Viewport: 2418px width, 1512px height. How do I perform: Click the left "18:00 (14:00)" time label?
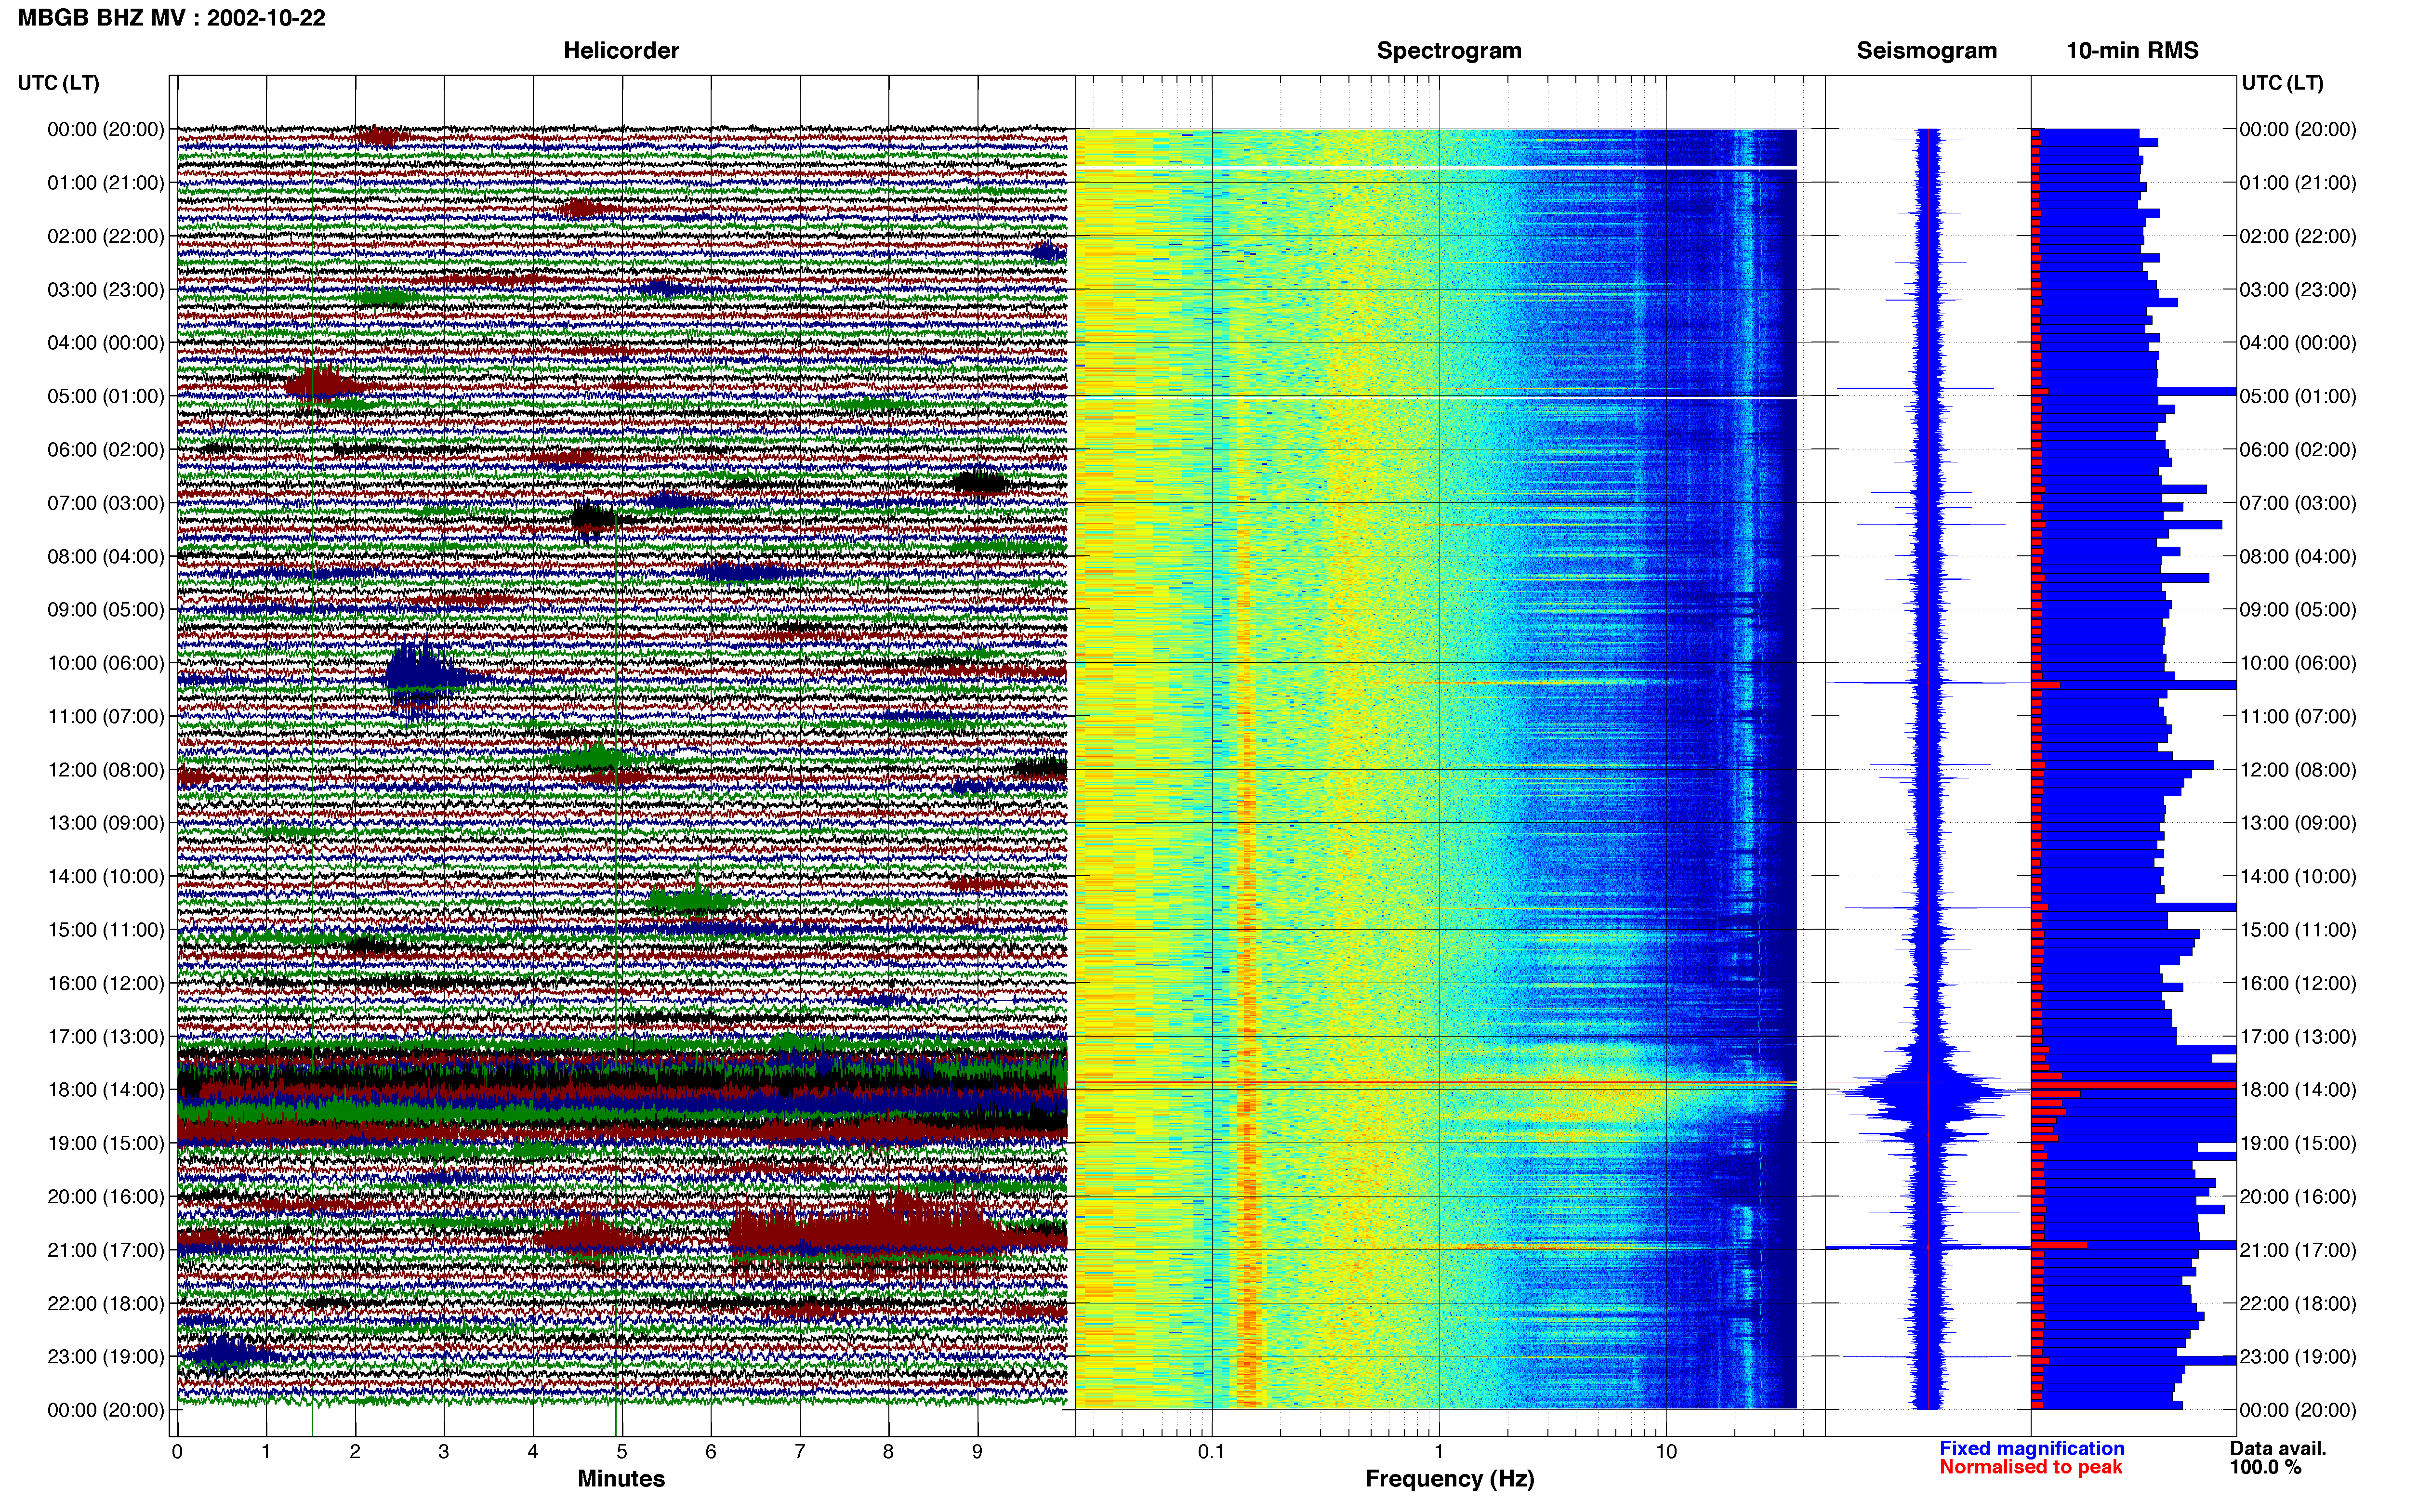(x=106, y=1090)
